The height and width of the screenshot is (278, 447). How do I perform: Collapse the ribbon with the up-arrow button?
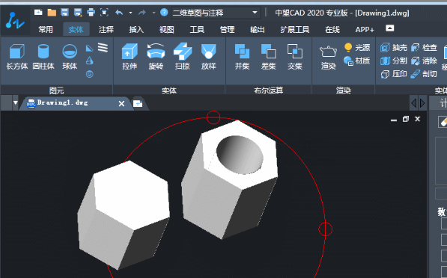(389, 28)
